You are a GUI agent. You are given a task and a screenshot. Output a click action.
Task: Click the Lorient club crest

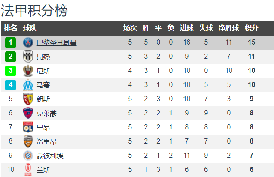(28, 141)
